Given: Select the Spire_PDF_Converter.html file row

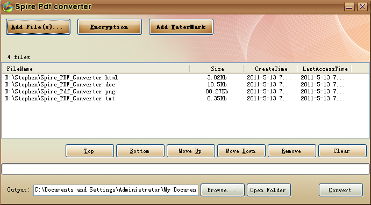Looking at the screenshot, I should tap(185, 77).
